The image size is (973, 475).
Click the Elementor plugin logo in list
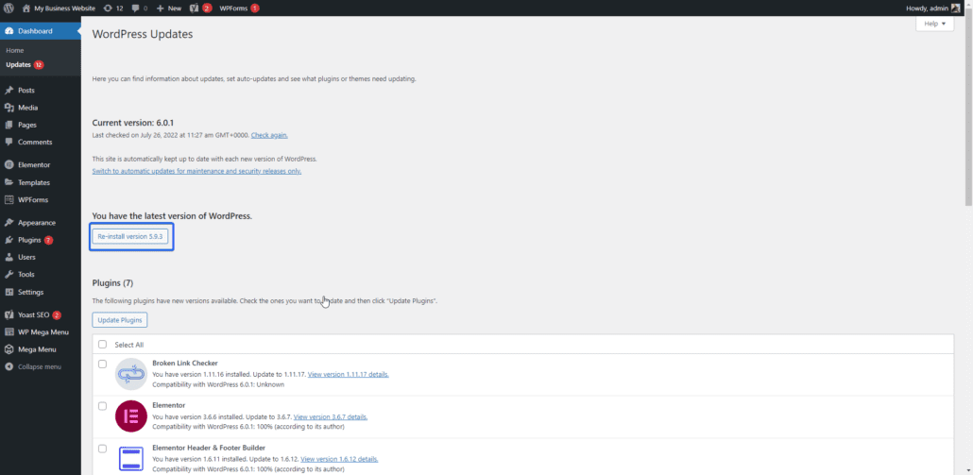[x=131, y=416]
